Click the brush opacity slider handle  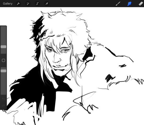[x=3, y=71]
